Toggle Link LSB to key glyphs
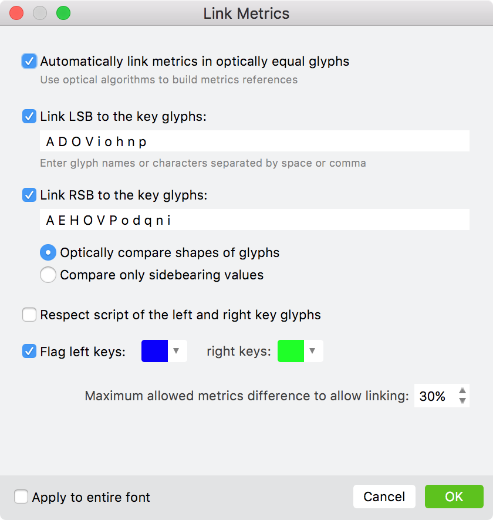The height and width of the screenshot is (520, 493). click(29, 116)
